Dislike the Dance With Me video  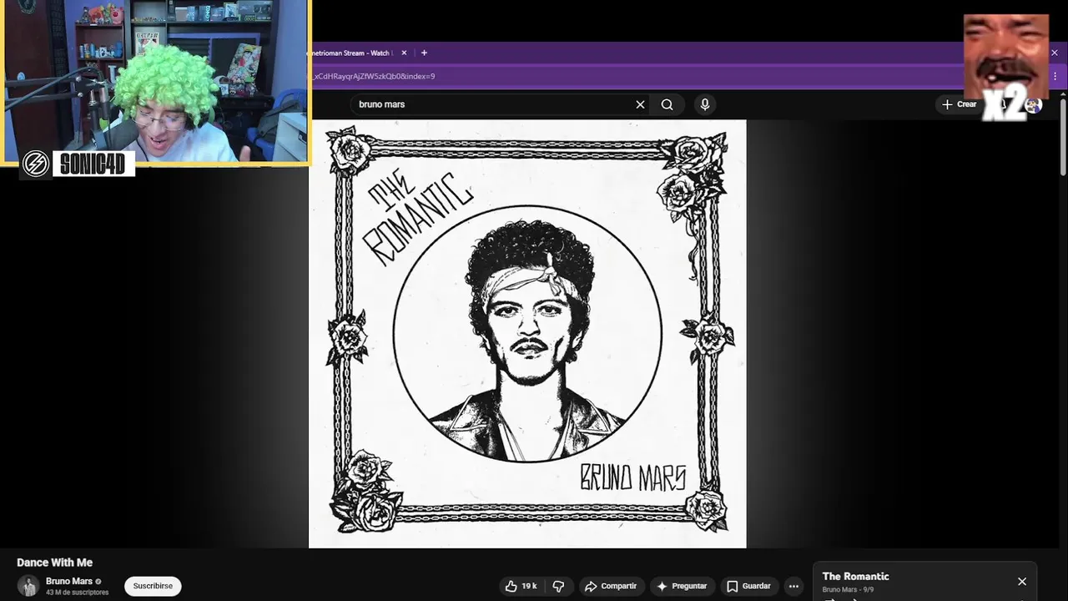click(x=558, y=586)
